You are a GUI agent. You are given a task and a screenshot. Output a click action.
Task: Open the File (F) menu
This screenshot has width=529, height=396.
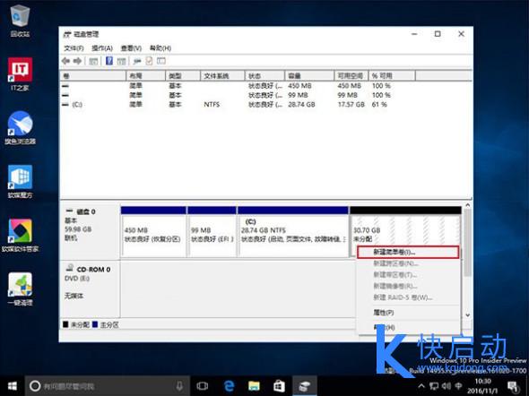coord(74,48)
